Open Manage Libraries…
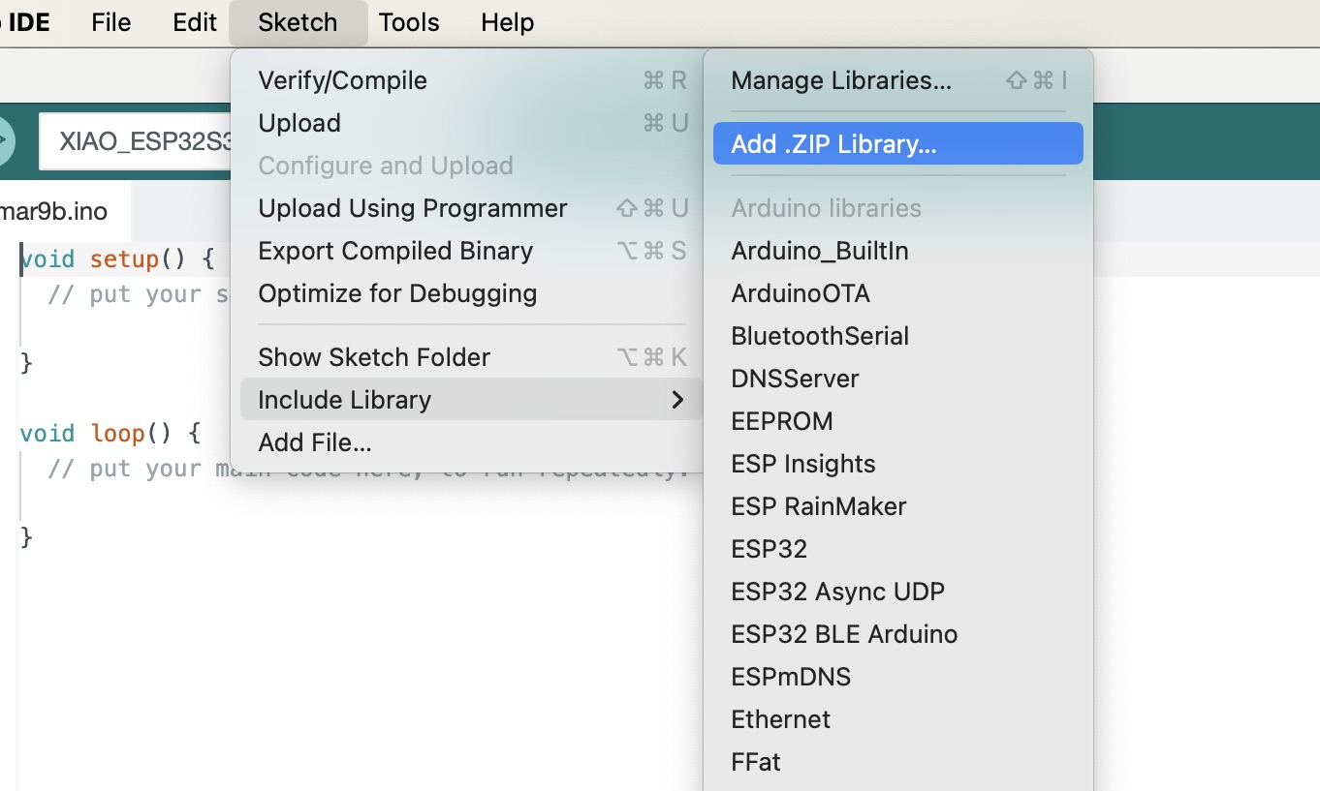The image size is (1320, 791). [898, 80]
